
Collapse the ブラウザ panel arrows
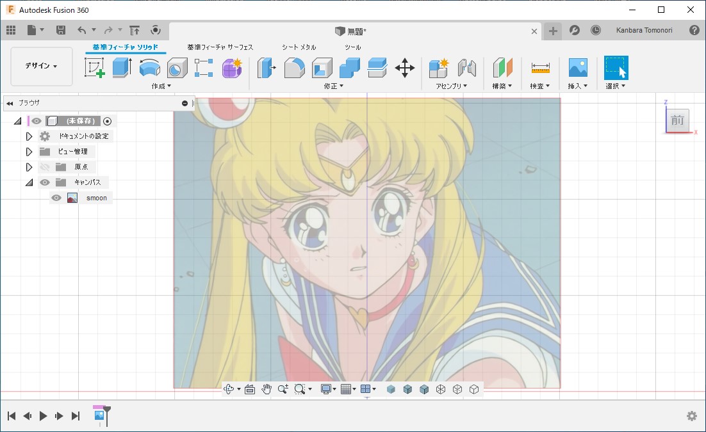(x=10, y=103)
